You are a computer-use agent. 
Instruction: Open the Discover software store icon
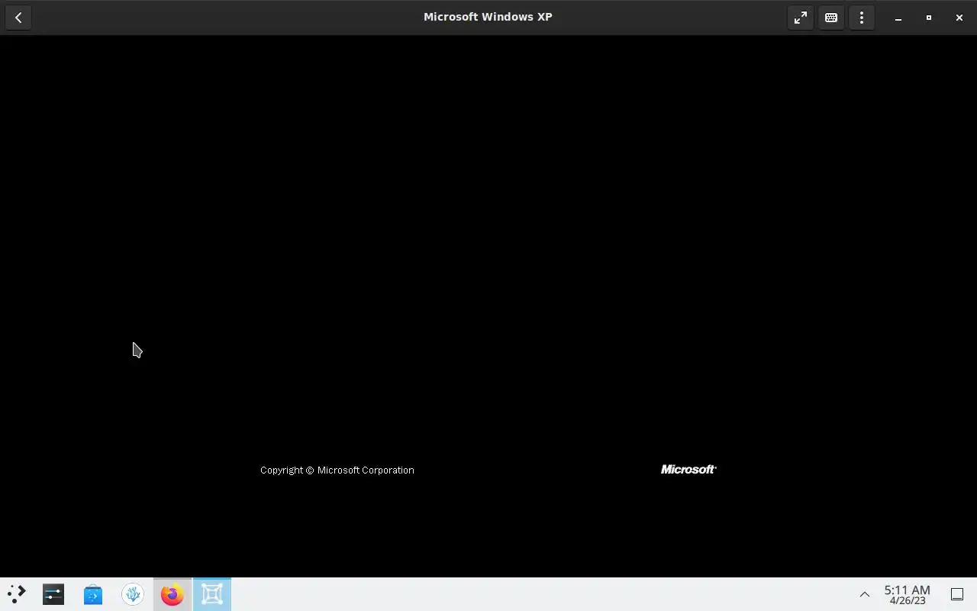pos(93,594)
